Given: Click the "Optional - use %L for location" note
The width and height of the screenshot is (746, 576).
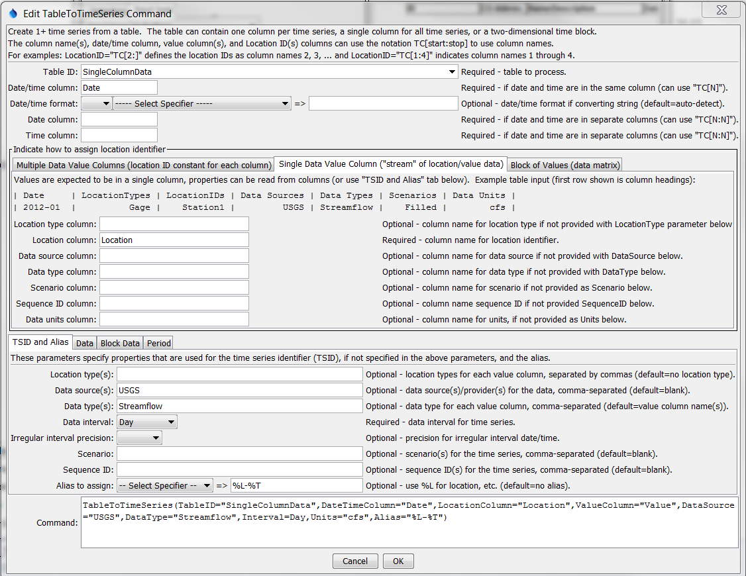Looking at the screenshot, I should pos(468,486).
